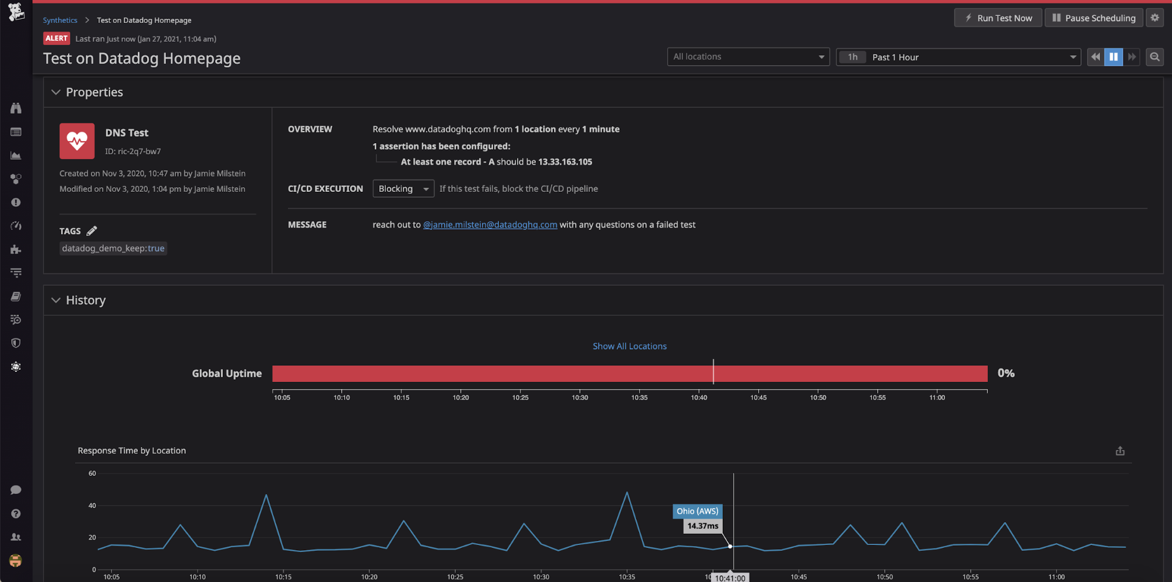1172x582 pixels.
Task: Click the export icon above Response Time chart
Action: [1120, 451]
